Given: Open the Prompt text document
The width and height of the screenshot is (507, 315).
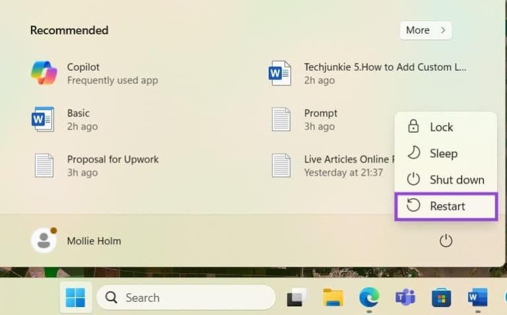Looking at the screenshot, I should [281, 119].
